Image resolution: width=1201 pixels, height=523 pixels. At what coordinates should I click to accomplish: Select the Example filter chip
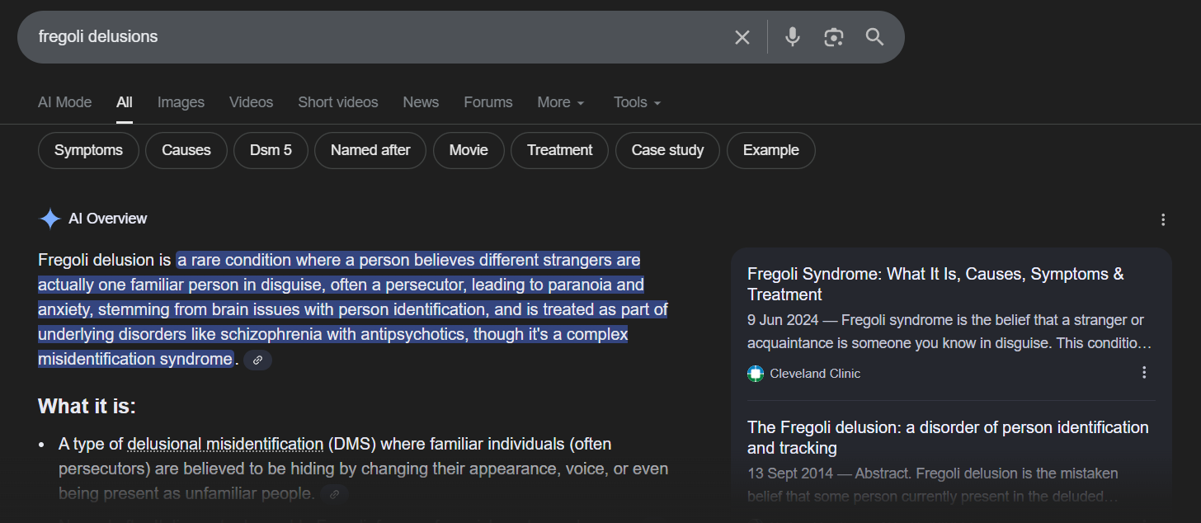[770, 150]
